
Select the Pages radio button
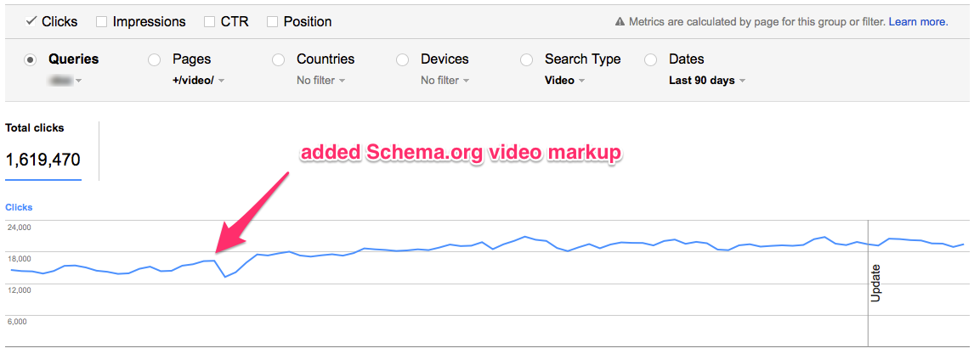[x=154, y=60]
